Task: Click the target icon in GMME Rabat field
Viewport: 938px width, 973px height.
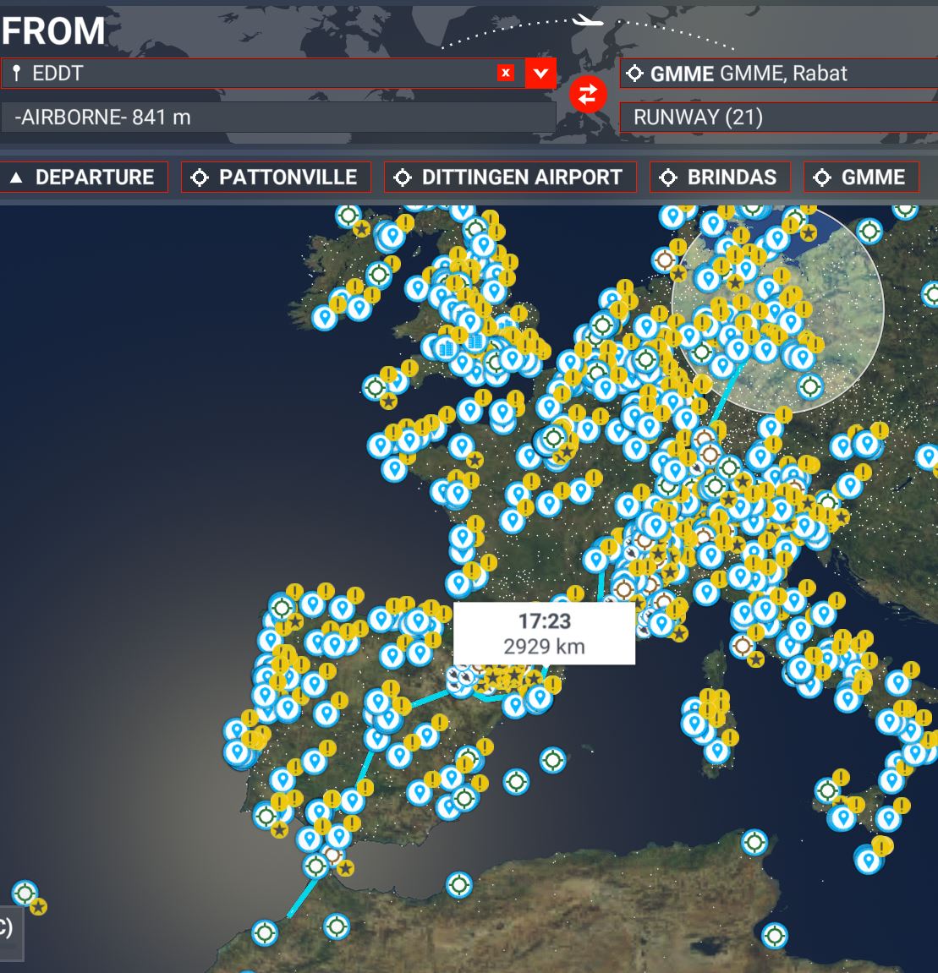Action: 634,74
